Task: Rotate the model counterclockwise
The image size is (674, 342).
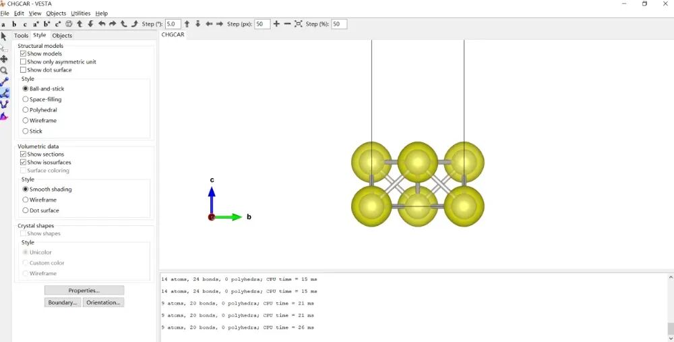Action: [124, 24]
